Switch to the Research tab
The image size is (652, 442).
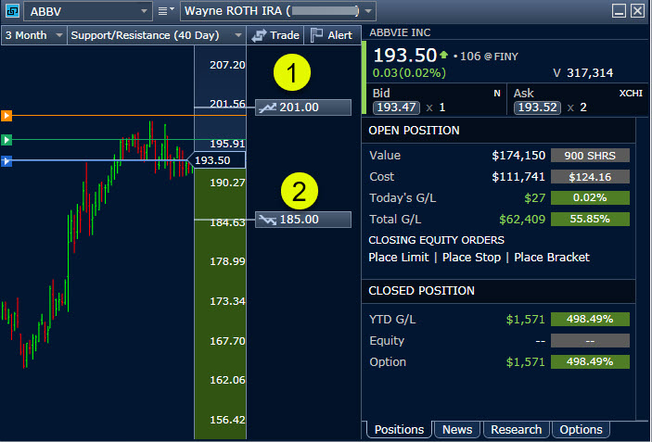(516, 429)
